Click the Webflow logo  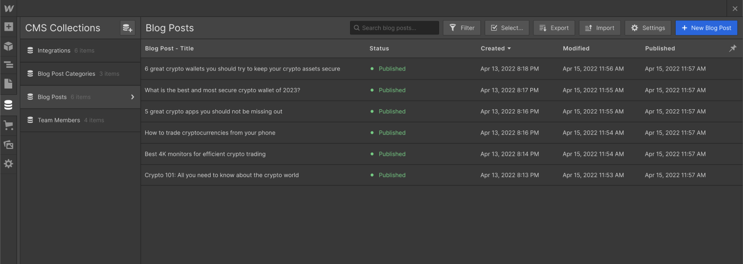point(8,8)
